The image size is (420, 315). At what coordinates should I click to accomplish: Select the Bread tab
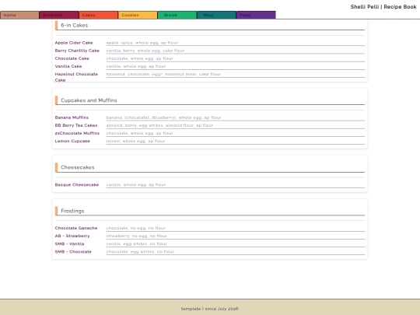(x=177, y=15)
